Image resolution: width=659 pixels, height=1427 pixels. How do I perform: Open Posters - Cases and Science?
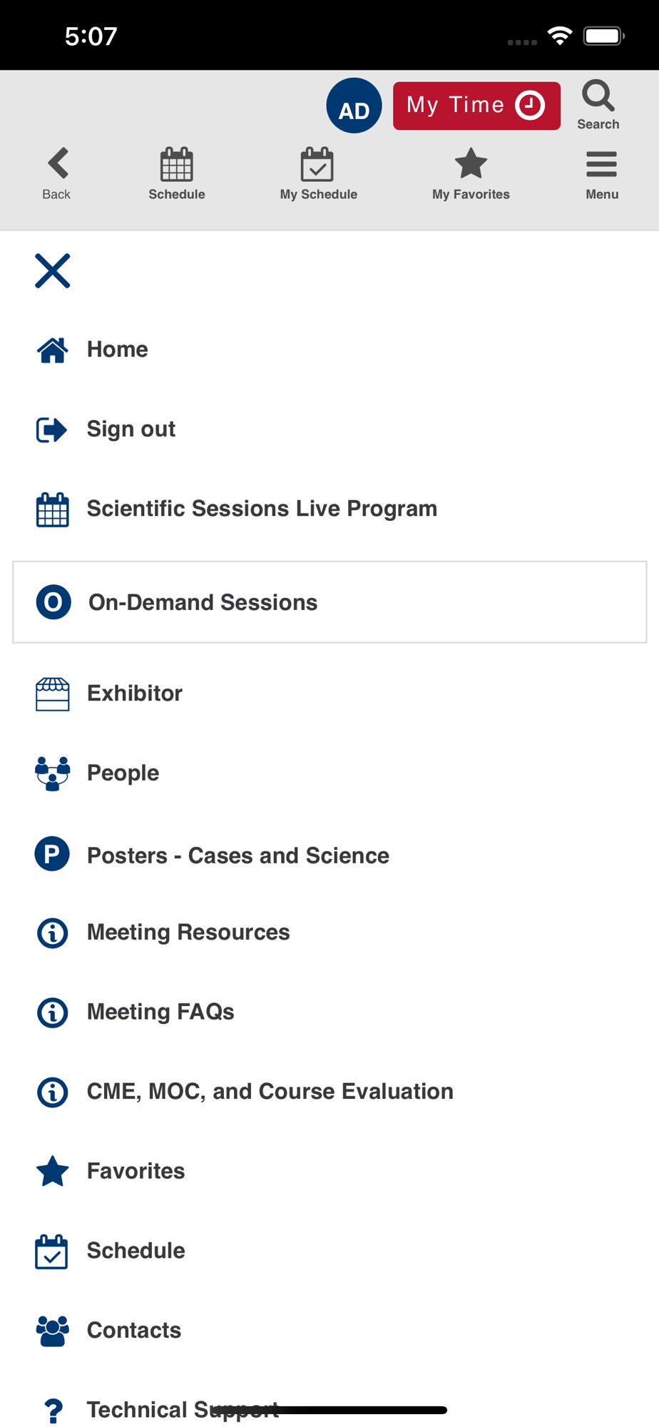click(329, 855)
